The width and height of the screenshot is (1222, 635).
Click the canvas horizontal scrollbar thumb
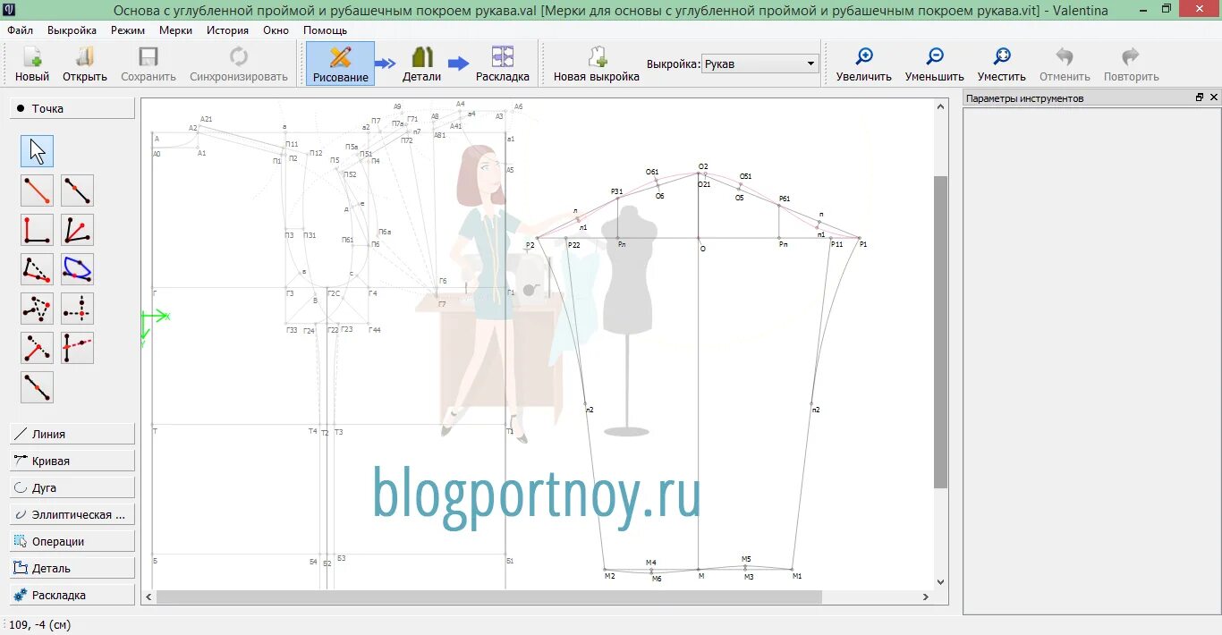[x=488, y=597]
